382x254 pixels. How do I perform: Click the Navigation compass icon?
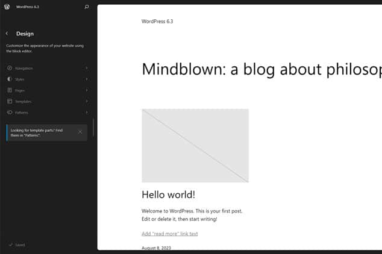tap(10, 68)
